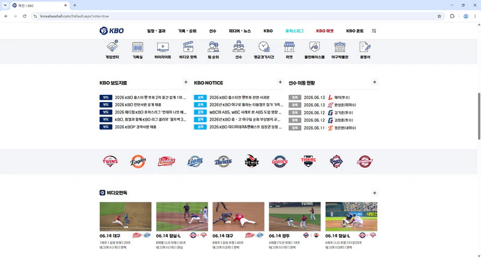Open the 미디어·뉴스 menu
The height and width of the screenshot is (258, 481).
[x=239, y=31]
